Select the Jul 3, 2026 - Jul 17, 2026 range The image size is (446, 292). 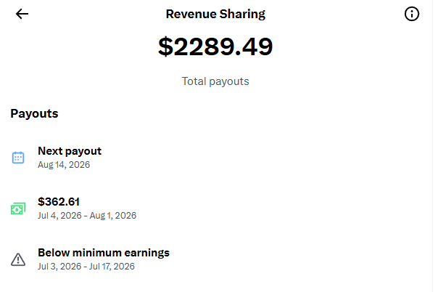[86, 267]
